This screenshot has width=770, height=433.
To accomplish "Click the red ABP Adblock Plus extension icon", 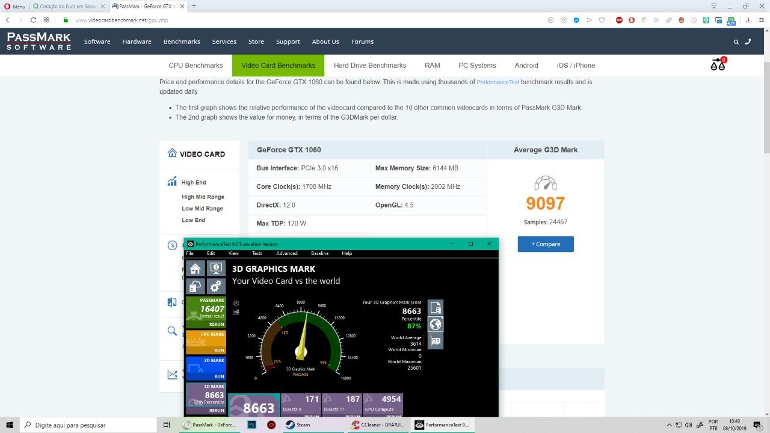I will 619,20.
